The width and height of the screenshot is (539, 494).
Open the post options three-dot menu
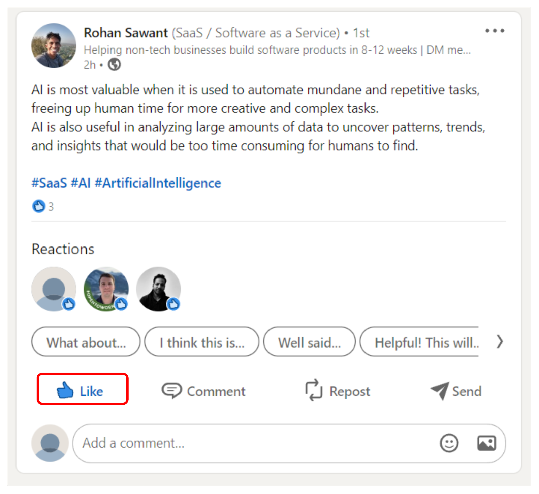[x=495, y=30]
